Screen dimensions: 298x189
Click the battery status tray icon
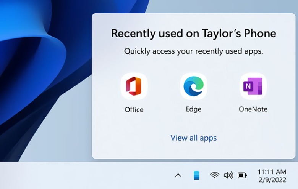coord(242,175)
